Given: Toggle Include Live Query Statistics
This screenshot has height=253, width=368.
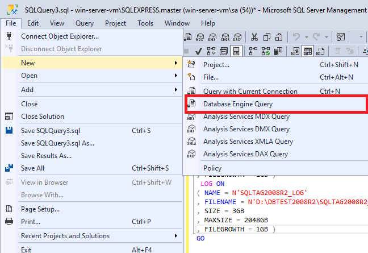Looking at the screenshot, I should coord(266,51).
